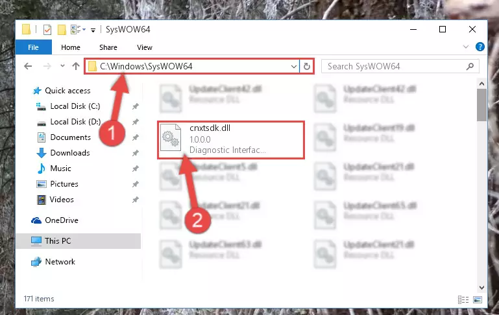The image size is (499, 315).
Task: Expand the ribbon with the chevron
Action: click(x=466, y=47)
